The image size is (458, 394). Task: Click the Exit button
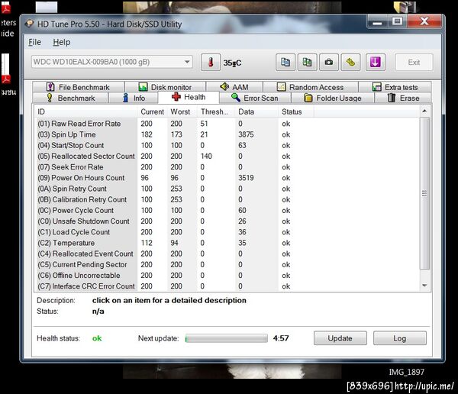[414, 63]
